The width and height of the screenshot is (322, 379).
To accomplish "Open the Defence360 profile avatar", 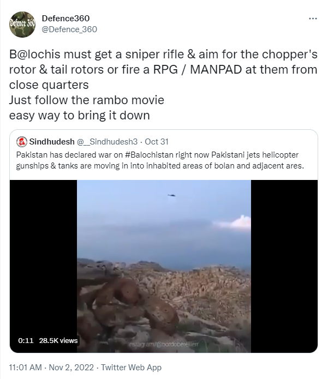I will [22, 24].
